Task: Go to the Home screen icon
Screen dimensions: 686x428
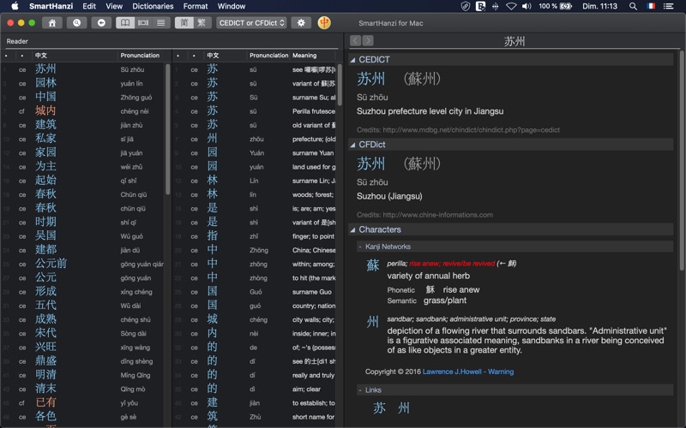Action: coord(52,23)
